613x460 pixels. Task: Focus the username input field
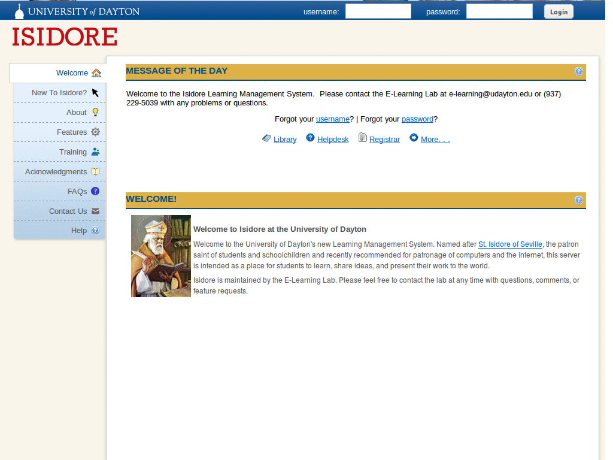click(378, 11)
